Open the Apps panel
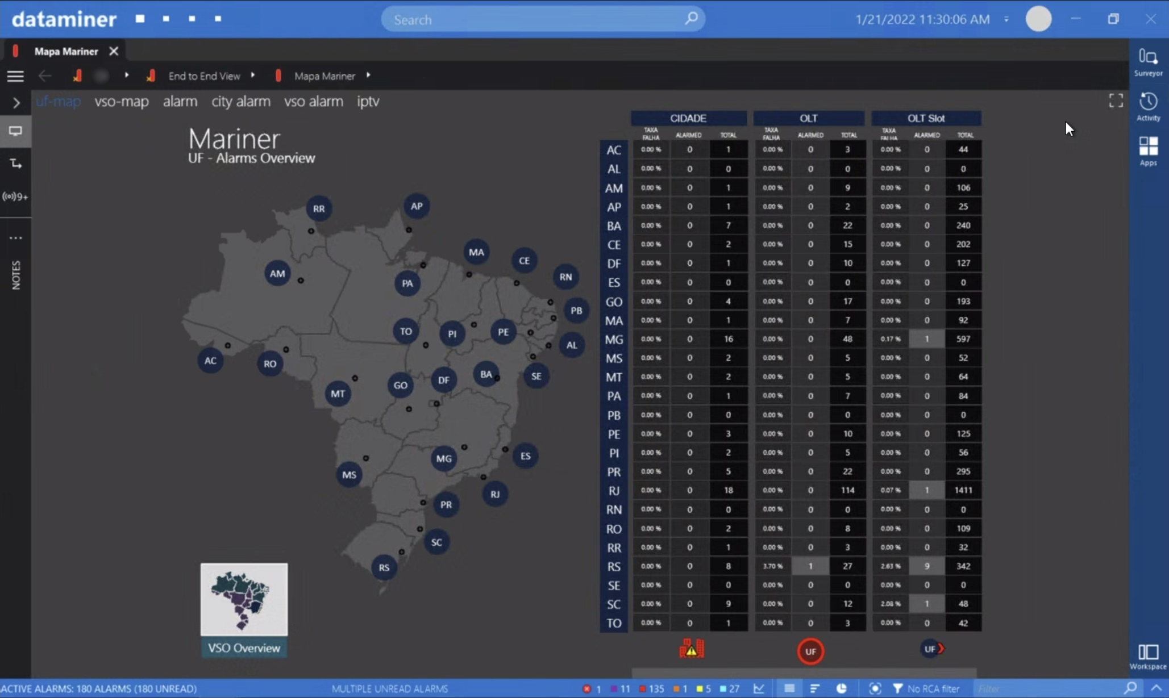1169x698 pixels. click(1148, 151)
